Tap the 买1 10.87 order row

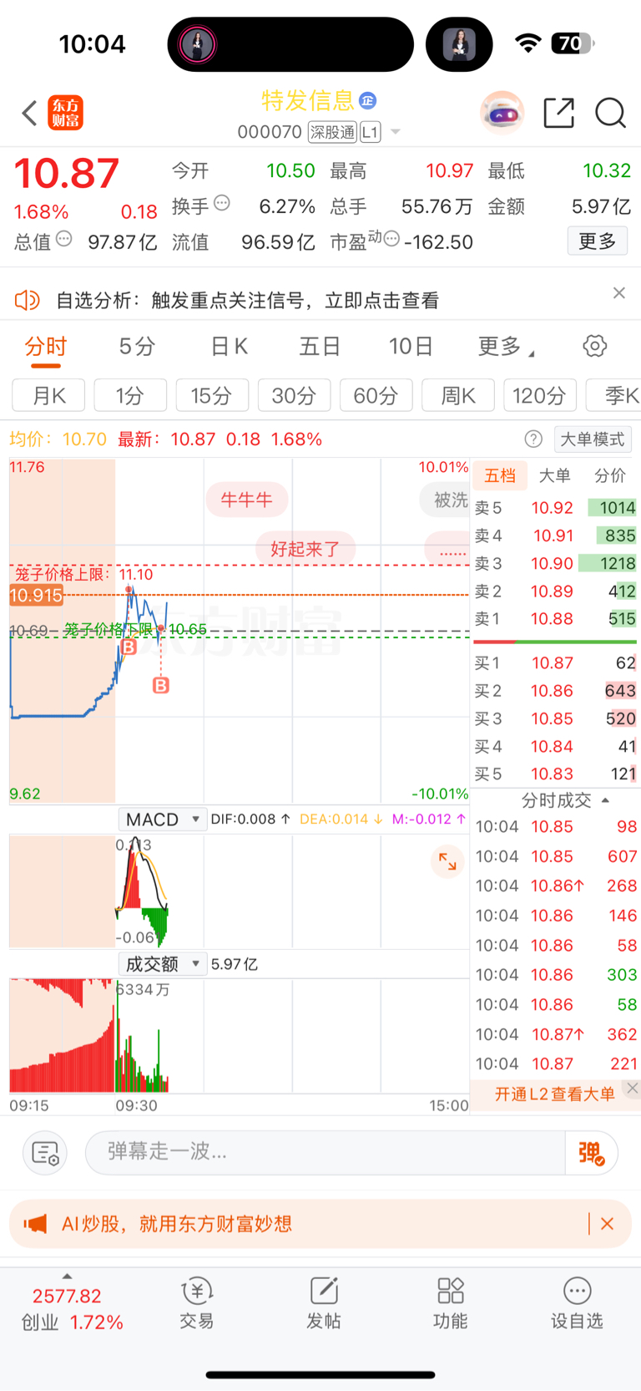(555, 663)
